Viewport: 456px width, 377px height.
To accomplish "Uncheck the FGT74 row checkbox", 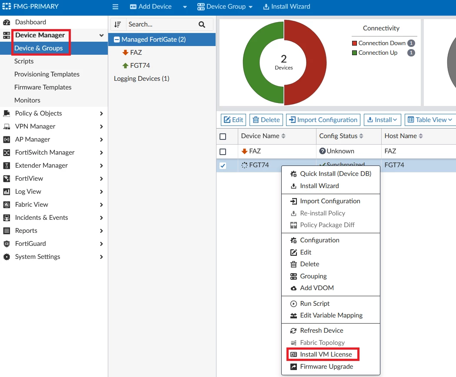I will tap(223, 165).
